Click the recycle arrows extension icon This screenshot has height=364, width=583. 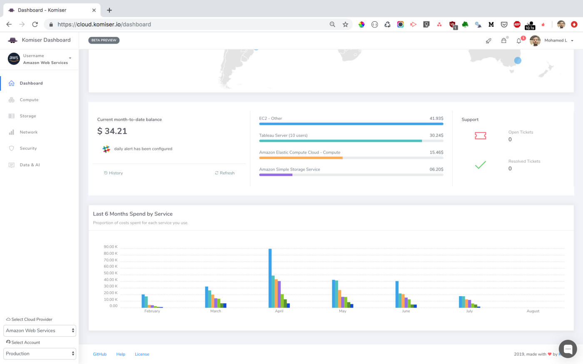point(387,25)
